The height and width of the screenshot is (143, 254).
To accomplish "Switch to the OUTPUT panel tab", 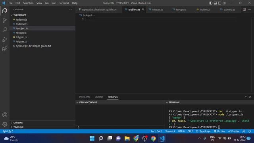I will pos(99,97).
